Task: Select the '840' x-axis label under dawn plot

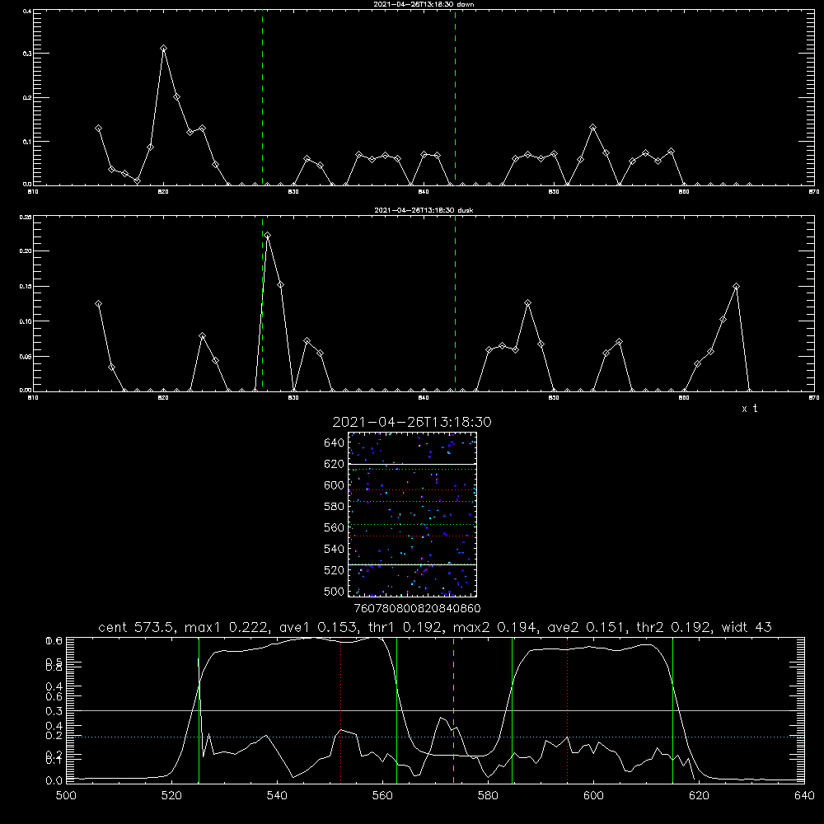Action: [x=424, y=192]
